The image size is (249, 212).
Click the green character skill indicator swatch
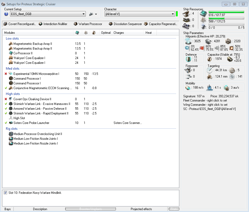[x=177, y=14]
